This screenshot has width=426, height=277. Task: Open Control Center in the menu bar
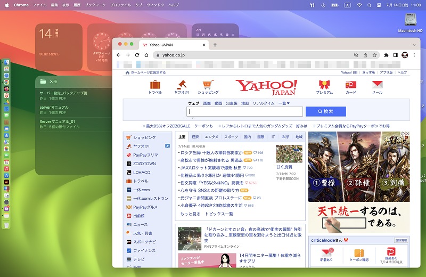(x=379, y=5)
